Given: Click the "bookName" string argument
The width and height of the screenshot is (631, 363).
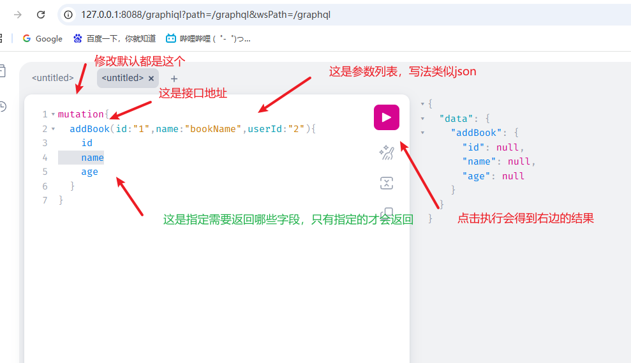Looking at the screenshot, I should click(213, 129).
